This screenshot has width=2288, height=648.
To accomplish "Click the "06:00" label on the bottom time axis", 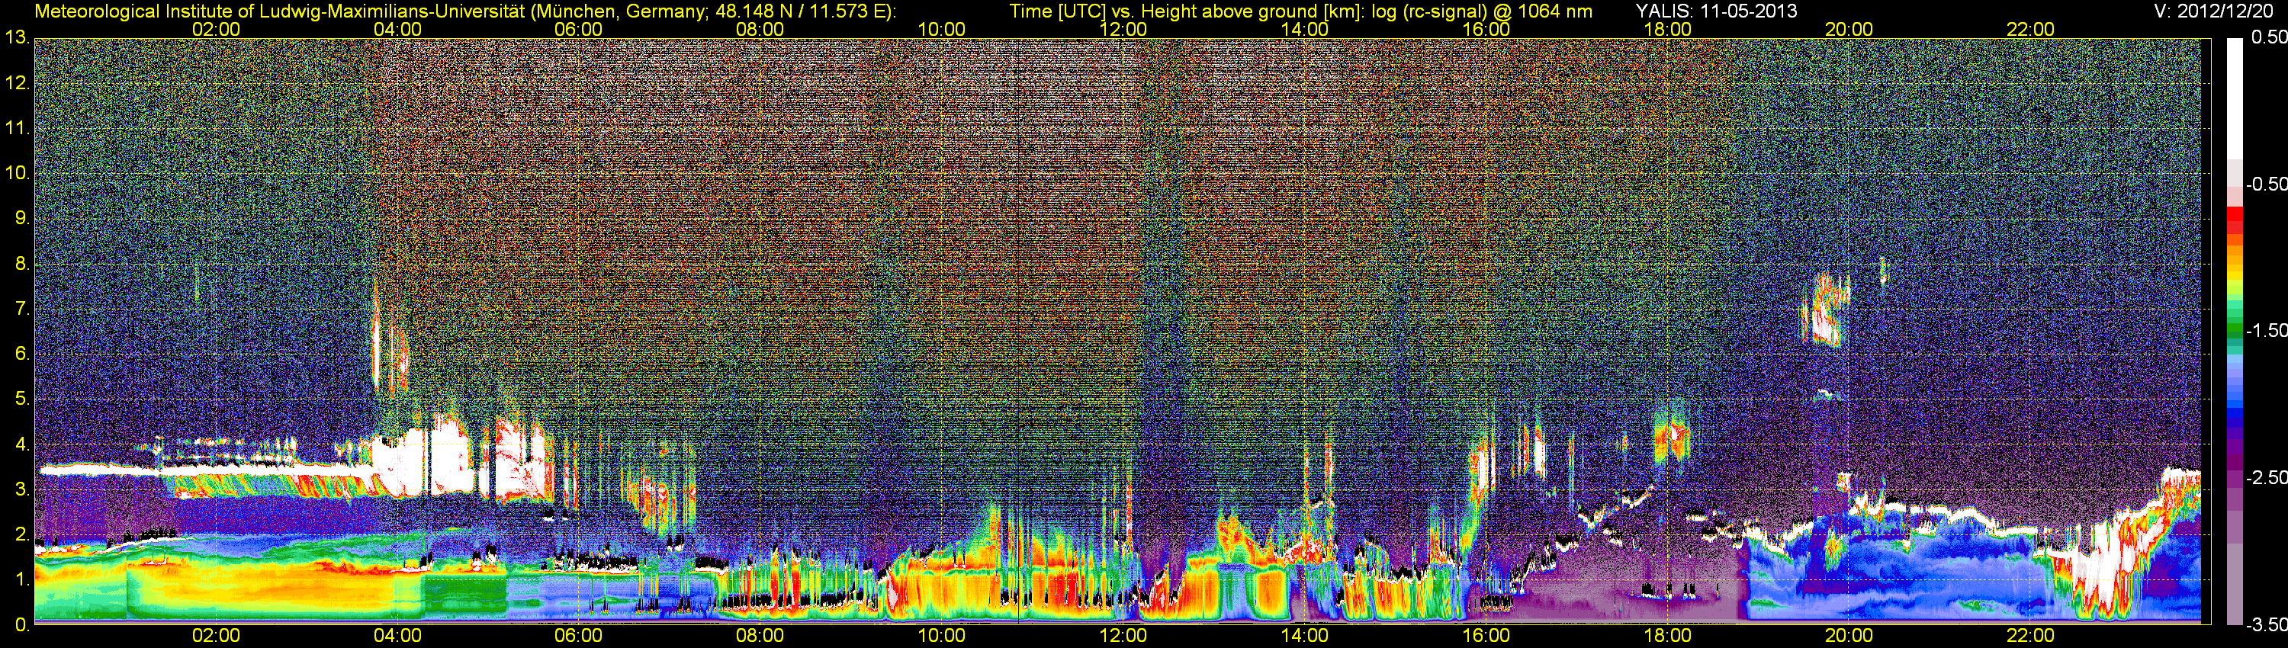I will pos(578,636).
